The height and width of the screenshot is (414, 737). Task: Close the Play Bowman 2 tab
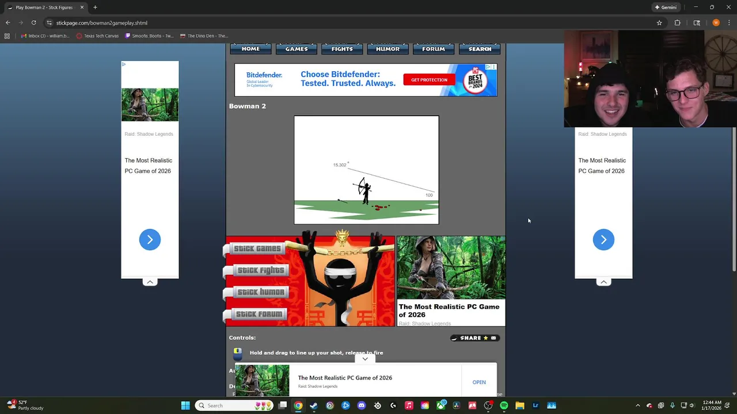point(82,7)
